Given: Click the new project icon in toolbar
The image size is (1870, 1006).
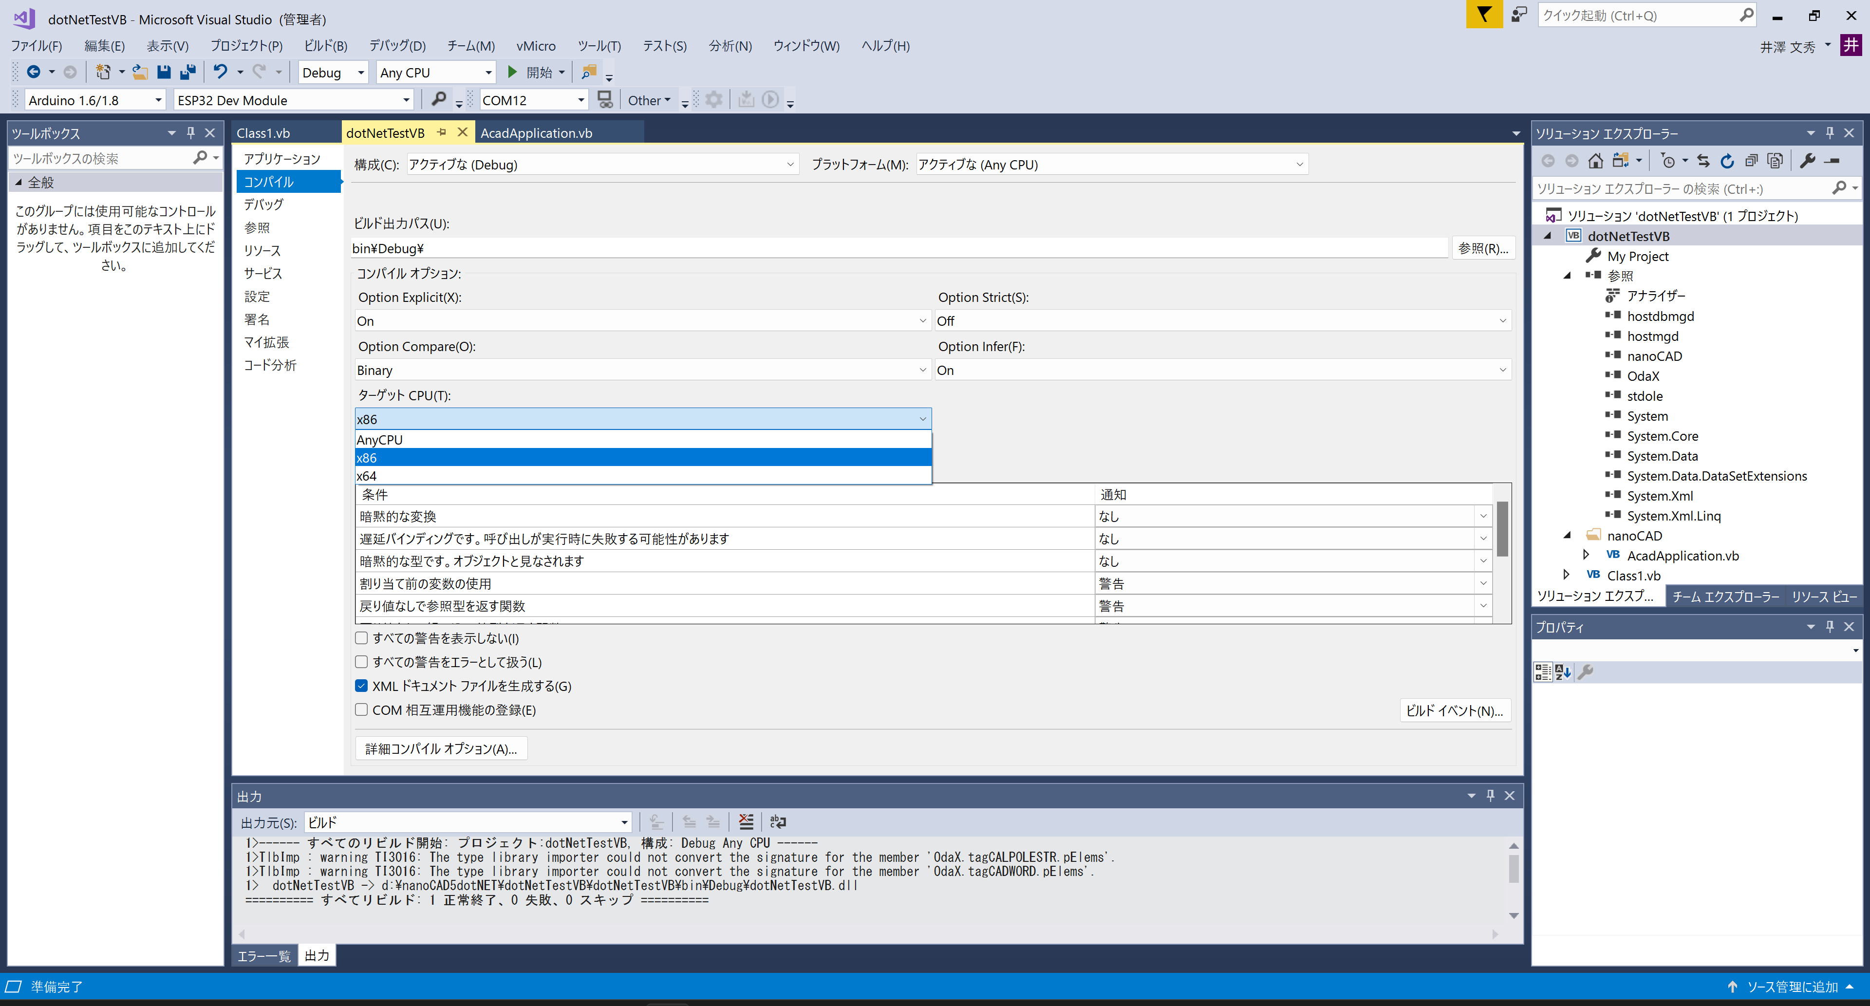Looking at the screenshot, I should (x=104, y=72).
